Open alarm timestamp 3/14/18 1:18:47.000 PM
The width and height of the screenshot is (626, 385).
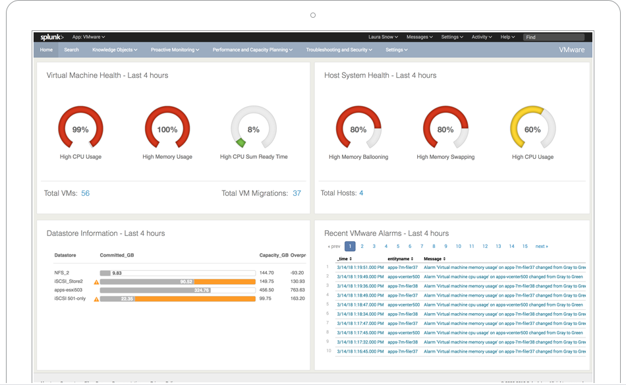point(360,305)
